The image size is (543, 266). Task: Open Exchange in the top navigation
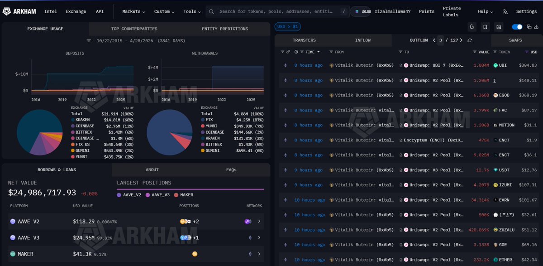(x=76, y=11)
